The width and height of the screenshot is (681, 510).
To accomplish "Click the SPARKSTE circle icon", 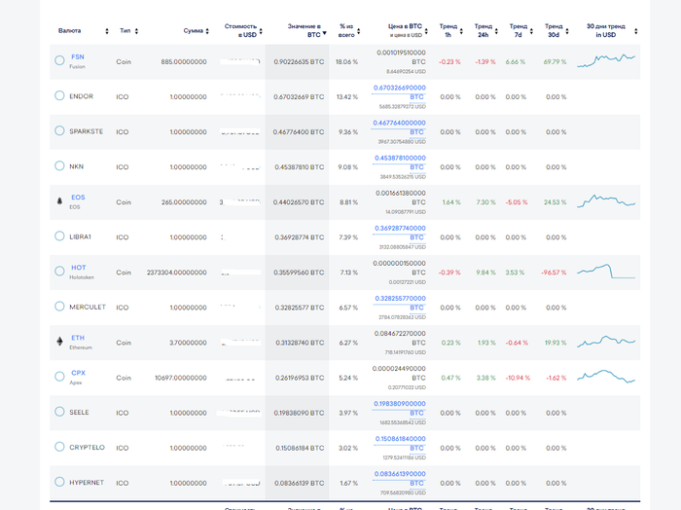I will coord(59,130).
